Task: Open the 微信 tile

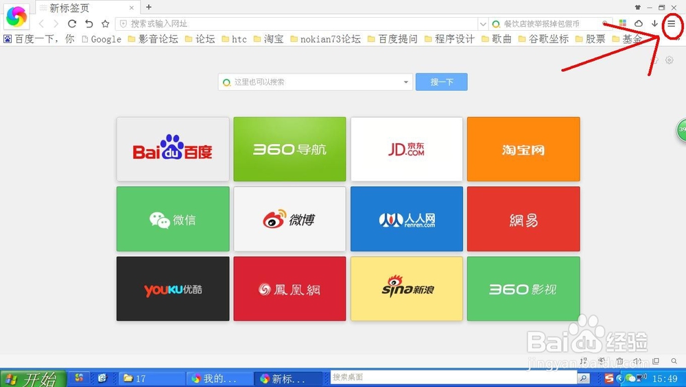Action: [173, 219]
